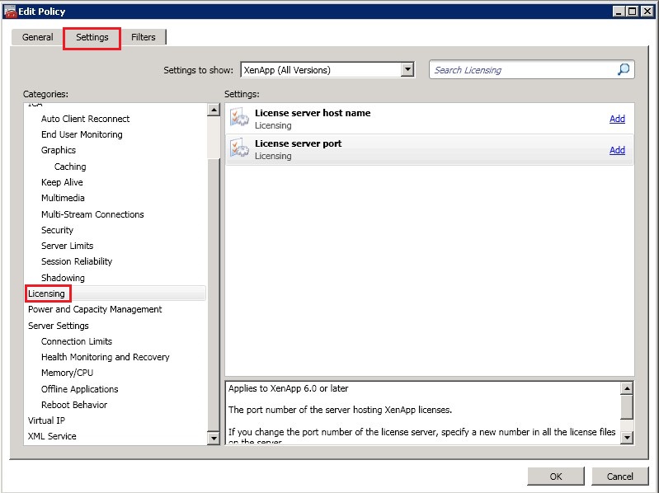Click the Edit Policy title bar icon
659x493 pixels.
(10, 11)
